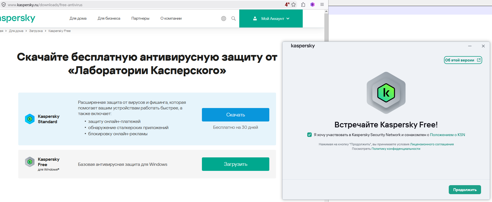Screen dimensions: 492x202
Task: Click the browser address bar URL
Action: coord(45,5)
